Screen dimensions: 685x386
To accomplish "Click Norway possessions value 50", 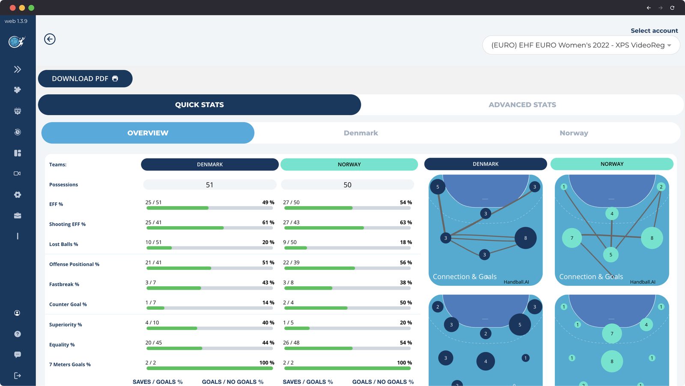I will click(347, 185).
